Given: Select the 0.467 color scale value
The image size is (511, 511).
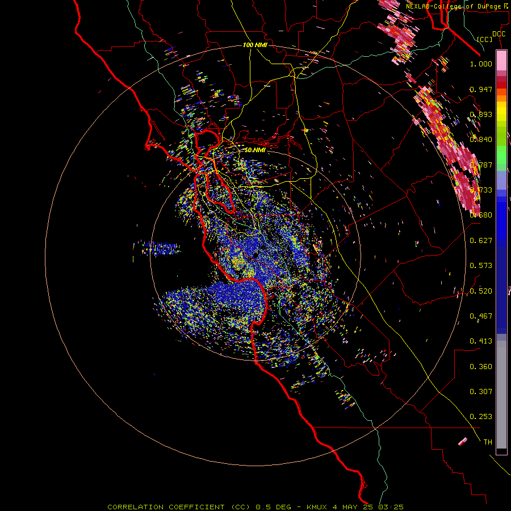Looking at the screenshot, I should click(x=481, y=316).
